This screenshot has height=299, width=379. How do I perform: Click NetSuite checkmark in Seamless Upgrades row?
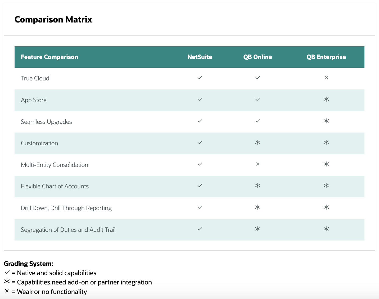coord(200,121)
